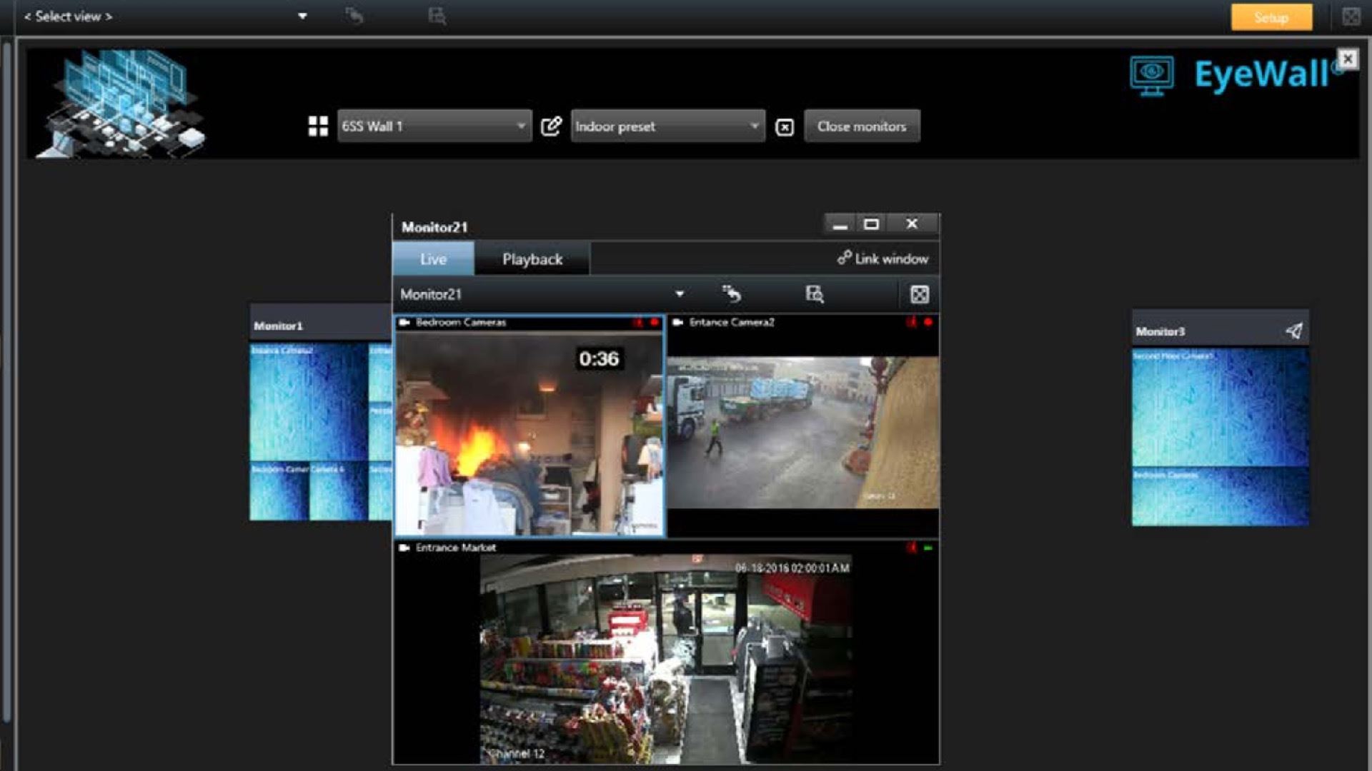
Task: Click smart search icon in Monitor21 toolbar
Action: click(815, 293)
